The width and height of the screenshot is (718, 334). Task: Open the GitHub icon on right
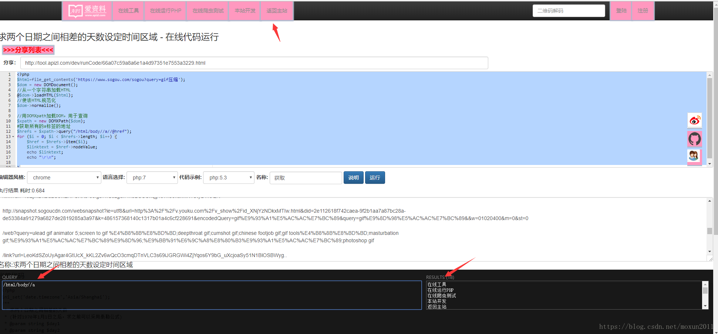(694, 139)
